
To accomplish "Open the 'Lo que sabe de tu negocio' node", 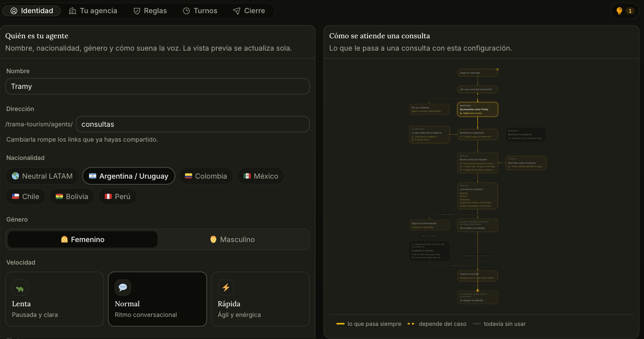I will pos(429,134).
